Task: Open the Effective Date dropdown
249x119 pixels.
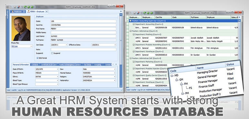Action: 115,45
